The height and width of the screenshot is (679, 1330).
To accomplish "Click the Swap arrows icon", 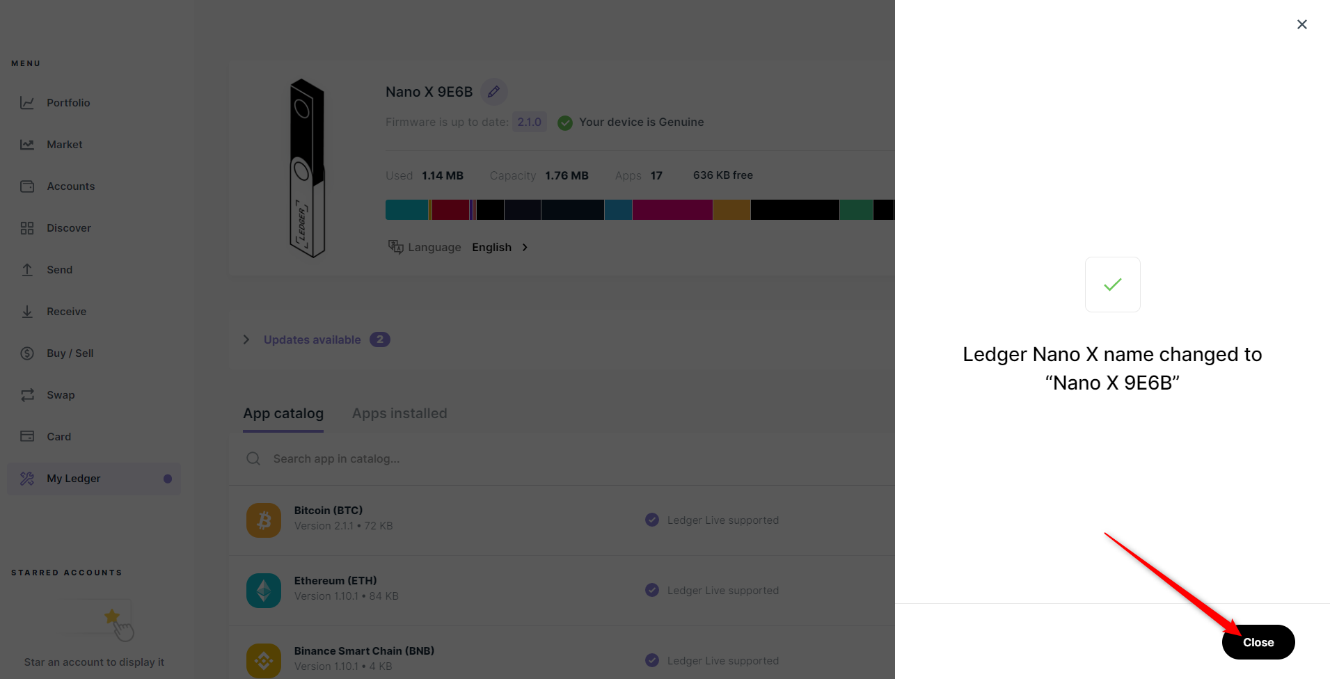I will 27,395.
